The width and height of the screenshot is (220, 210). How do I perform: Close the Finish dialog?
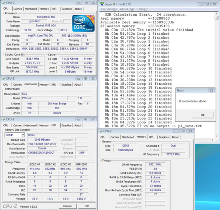[x=212, y=90]
